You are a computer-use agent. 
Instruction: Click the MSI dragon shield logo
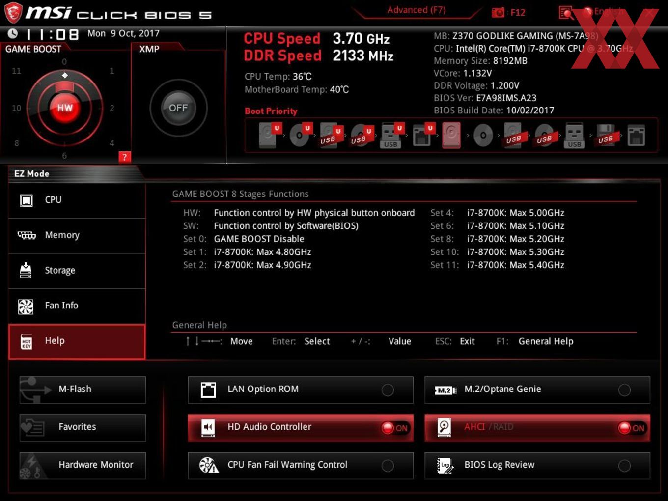coord(13,13)
